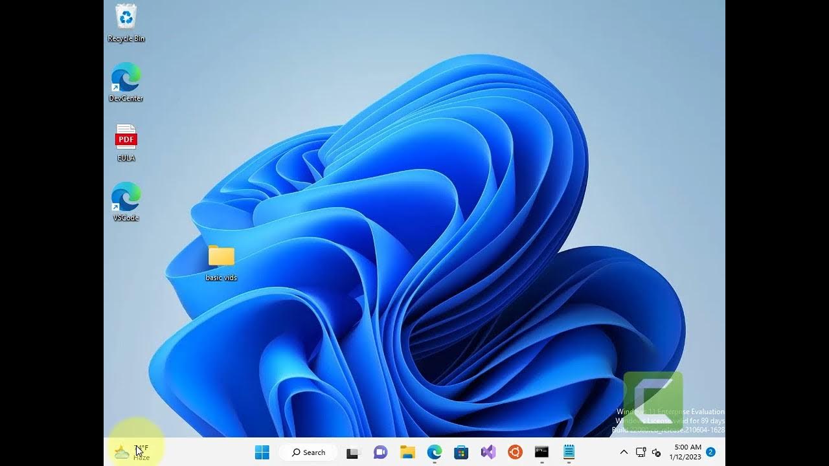
Task: Click the taskbar Search box
Action: click(308, 452)
